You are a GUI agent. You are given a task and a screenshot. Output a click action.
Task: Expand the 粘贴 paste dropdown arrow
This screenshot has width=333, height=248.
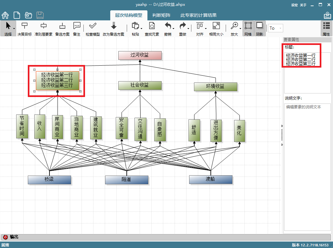click(x=141, y=29)
